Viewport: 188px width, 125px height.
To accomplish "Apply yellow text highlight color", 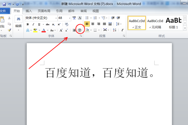I will tap(35, 30).
